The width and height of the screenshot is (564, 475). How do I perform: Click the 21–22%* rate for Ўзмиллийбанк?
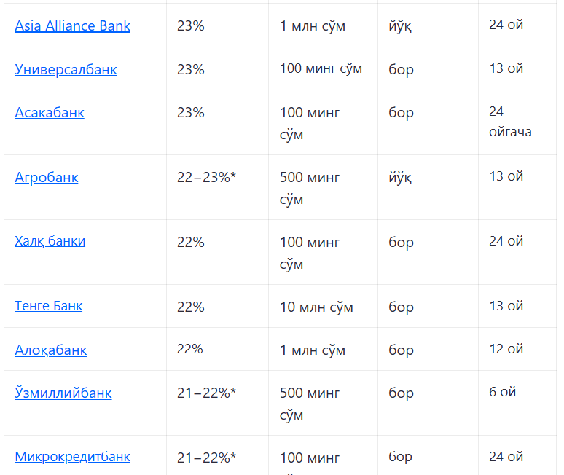pos(206,393)
